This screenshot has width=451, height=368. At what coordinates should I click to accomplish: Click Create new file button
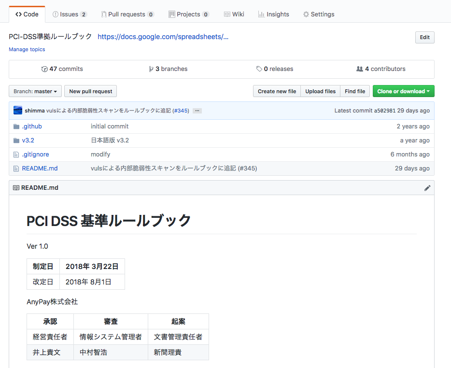click(x=277, y=91)
